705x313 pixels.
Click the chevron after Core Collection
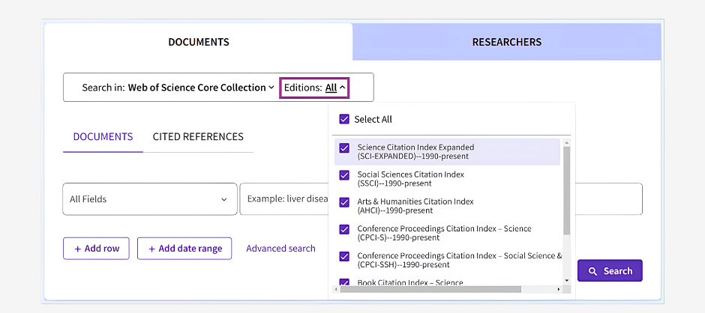coord(271,88)
